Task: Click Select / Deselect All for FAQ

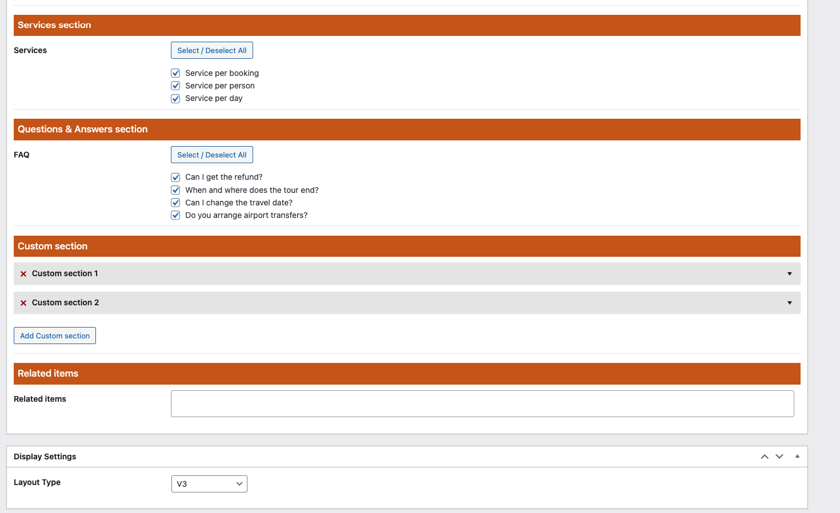Action: pyautogui.click(x=211, y=155)
